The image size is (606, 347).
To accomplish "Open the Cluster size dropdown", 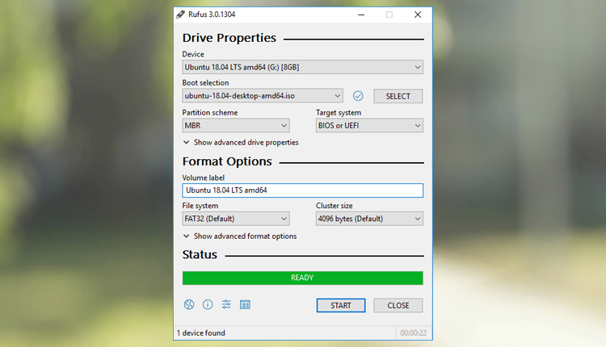I will 369,219.
